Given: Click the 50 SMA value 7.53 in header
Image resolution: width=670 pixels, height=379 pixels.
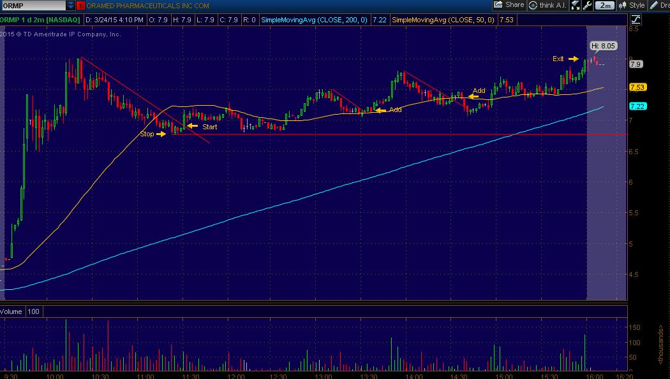Looking at the screenshot, I should 507,20.
